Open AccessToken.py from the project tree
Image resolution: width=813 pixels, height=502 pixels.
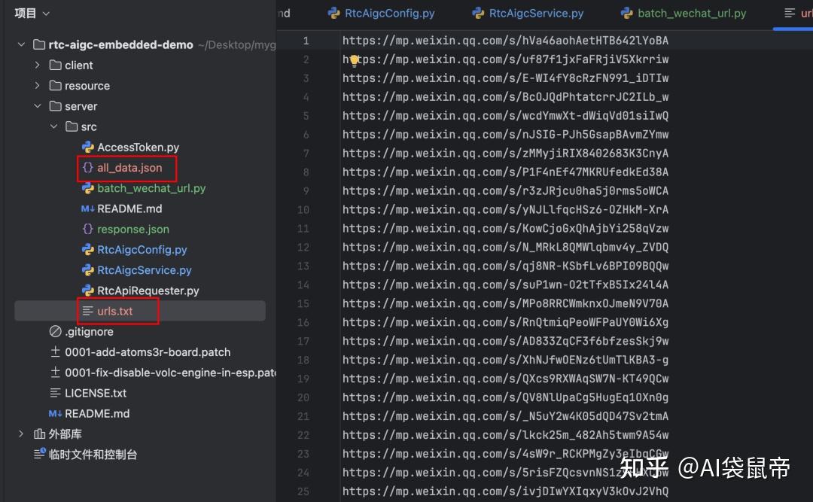coord(138,148)
